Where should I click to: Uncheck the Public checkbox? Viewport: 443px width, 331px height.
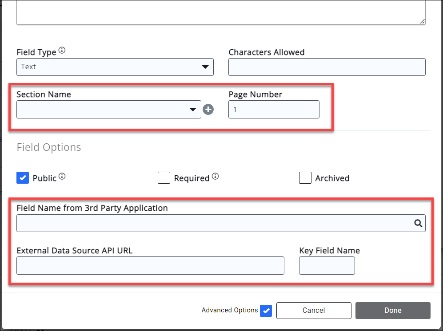pyautogui.click(x=23, y=178)
